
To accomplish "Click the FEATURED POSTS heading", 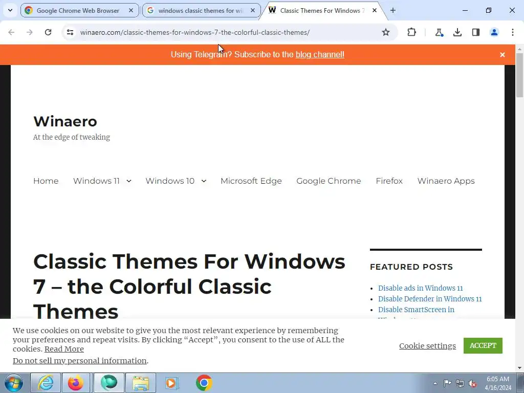I will (x=411, y=267).
